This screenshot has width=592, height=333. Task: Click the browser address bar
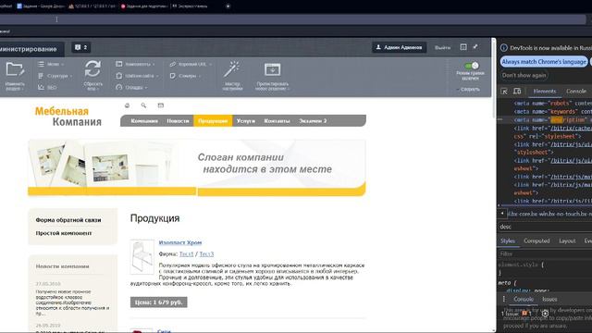[294, 19]
